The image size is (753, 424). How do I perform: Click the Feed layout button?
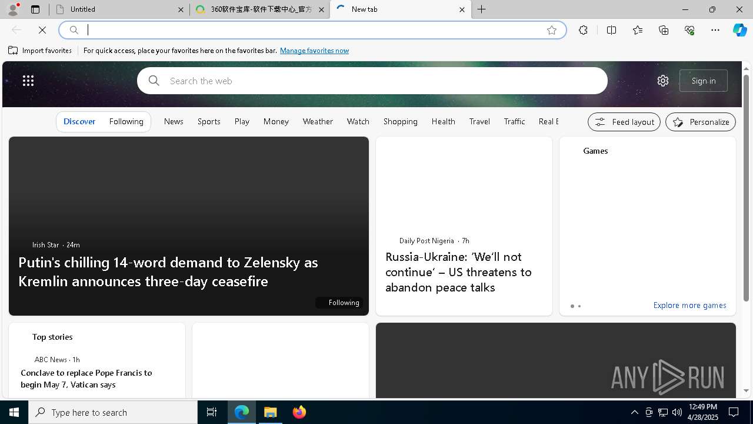[624, 122]
